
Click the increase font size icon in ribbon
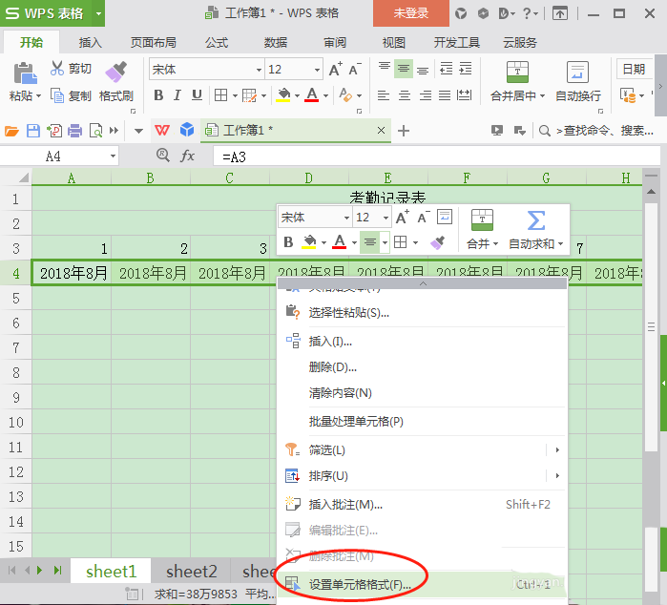click(335, 70)
